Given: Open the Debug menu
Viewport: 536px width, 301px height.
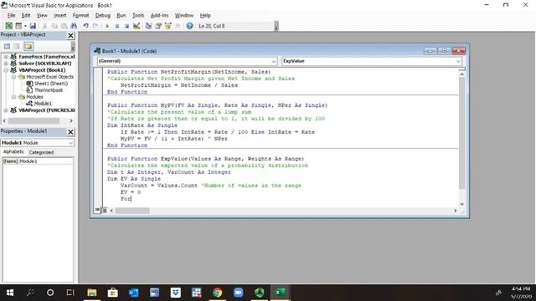Looking at the screenshot, I should tap(102, 15).
